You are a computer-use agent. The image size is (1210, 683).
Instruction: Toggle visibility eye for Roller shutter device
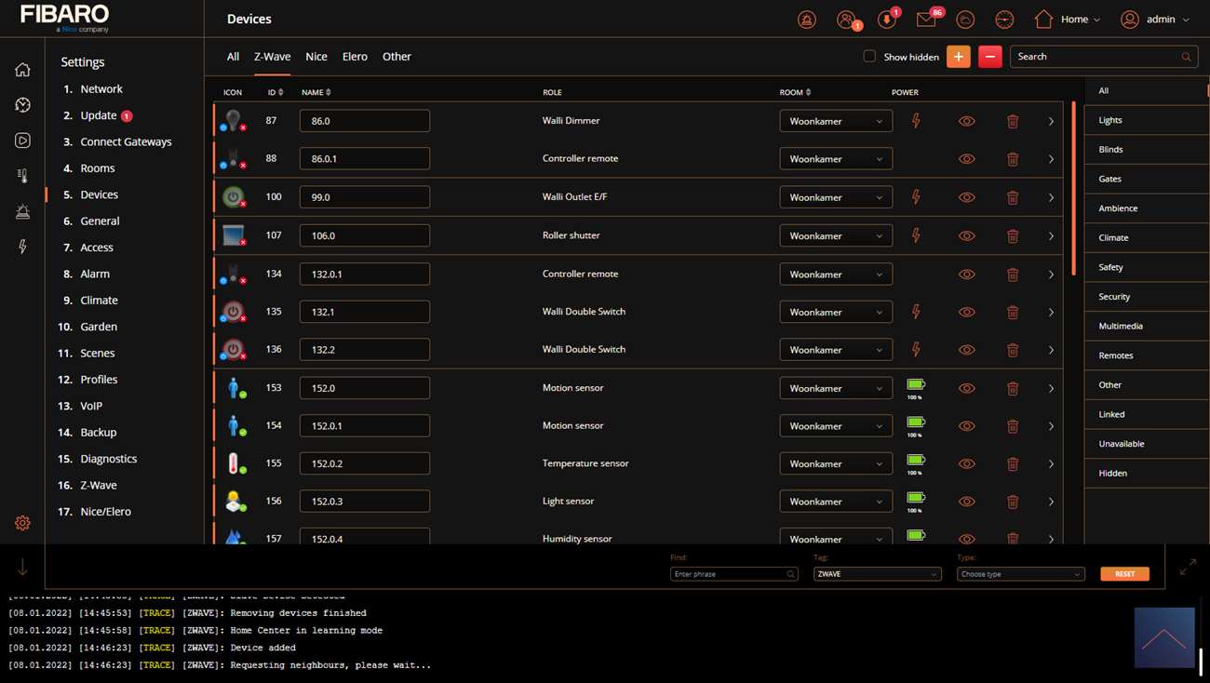pos(967,236)
